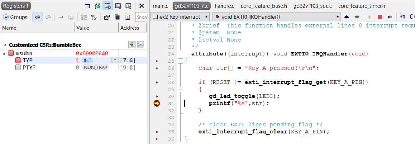
Task: Collapse the Customized CSRs:BumbleBee group
Action: click(x=5, y=45)
